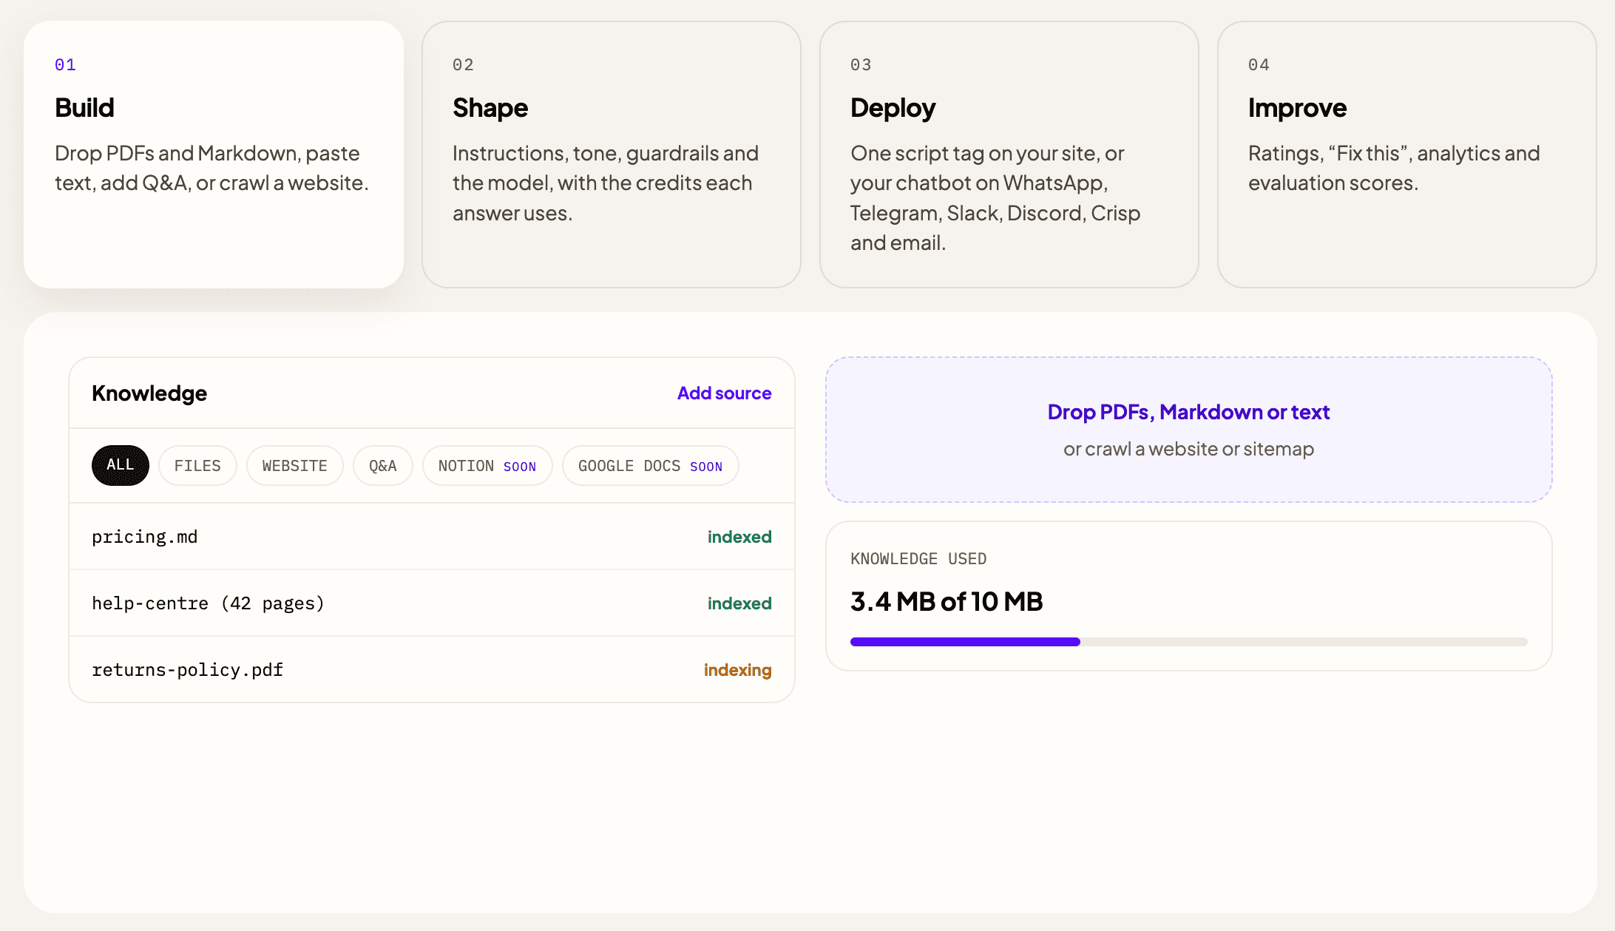This screenshot has height=931, width=1615.
Task: Click the knowledge used progress bar
Action: [1188, 642]
